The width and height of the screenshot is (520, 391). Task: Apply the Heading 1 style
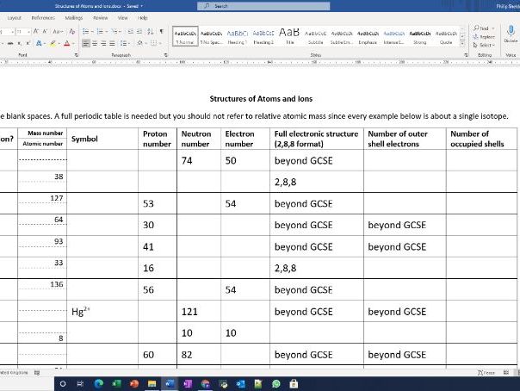click(237, 36)
